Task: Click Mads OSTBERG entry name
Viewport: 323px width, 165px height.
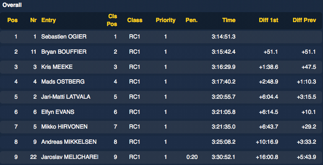Action: coord(63,82)
